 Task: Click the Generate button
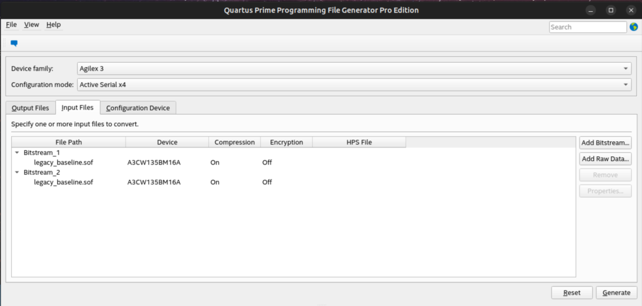[x=616, y=293]
